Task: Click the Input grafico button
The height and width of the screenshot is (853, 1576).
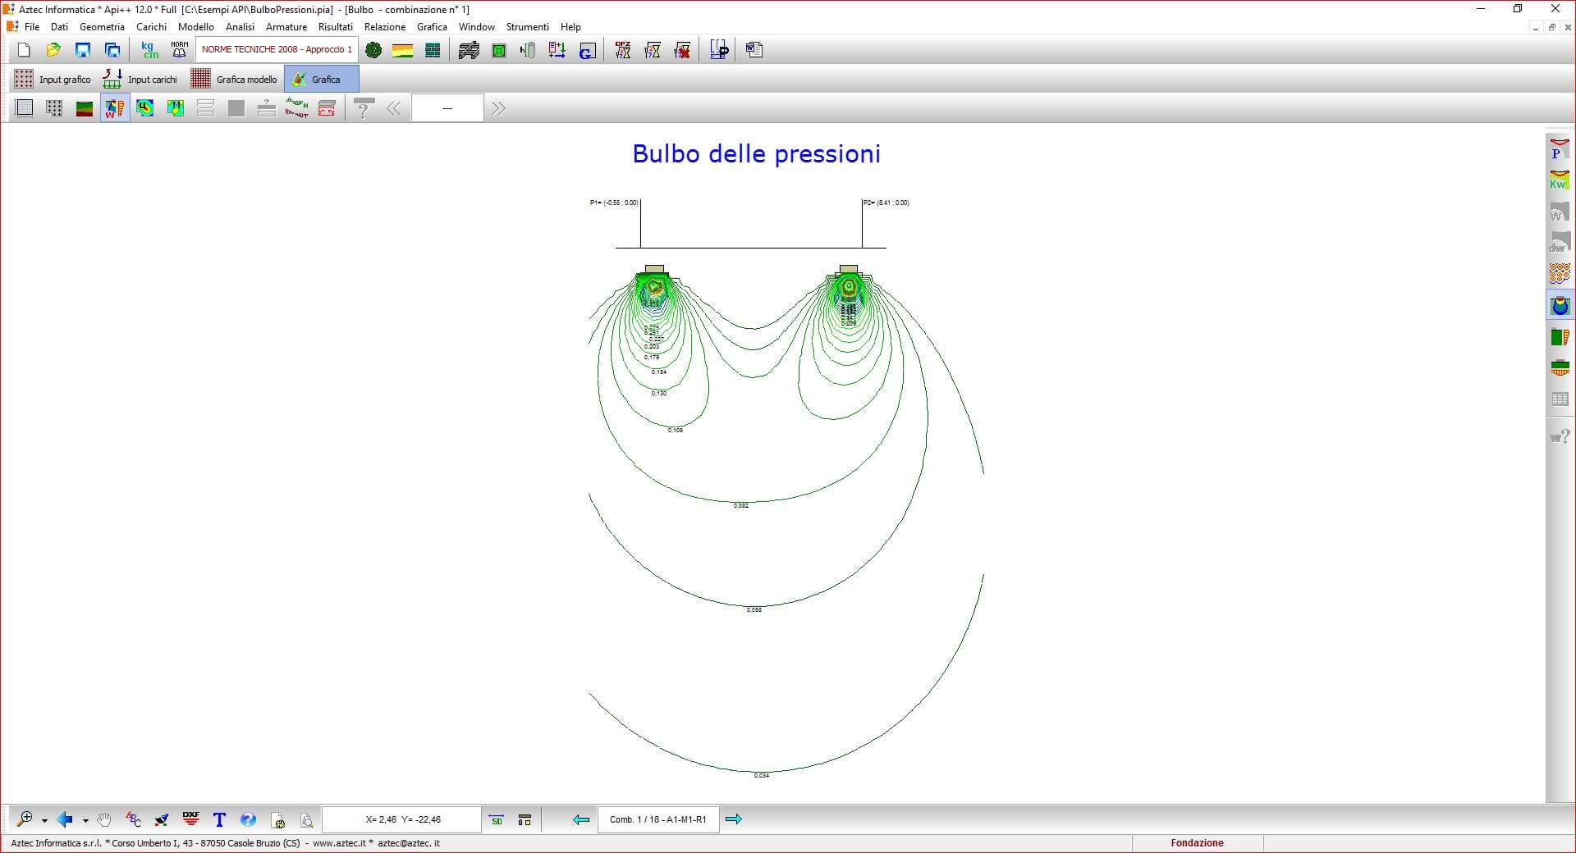Action: [53, 80]
